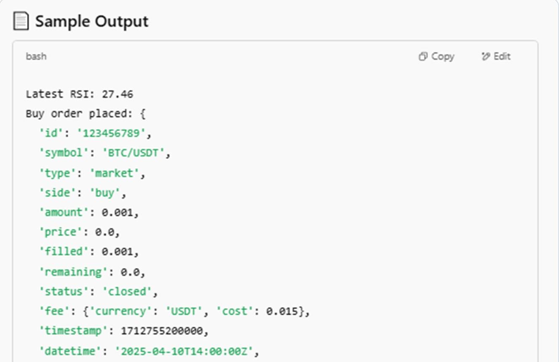
Task: Click the Latest RSI value 27.46
Action: pyautogui.click(x=118, y=94)
